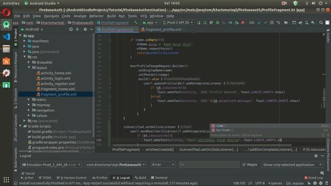This screenshot has height=186, width=331.
Task: Click the green Debug bug icon
Action: coord(217,23)
